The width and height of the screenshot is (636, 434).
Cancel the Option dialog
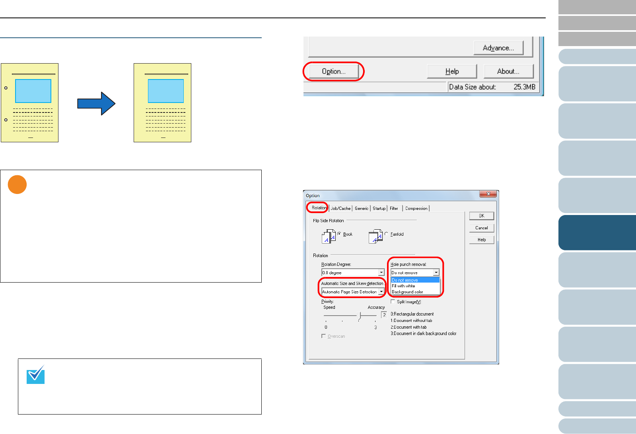(481, 228)
